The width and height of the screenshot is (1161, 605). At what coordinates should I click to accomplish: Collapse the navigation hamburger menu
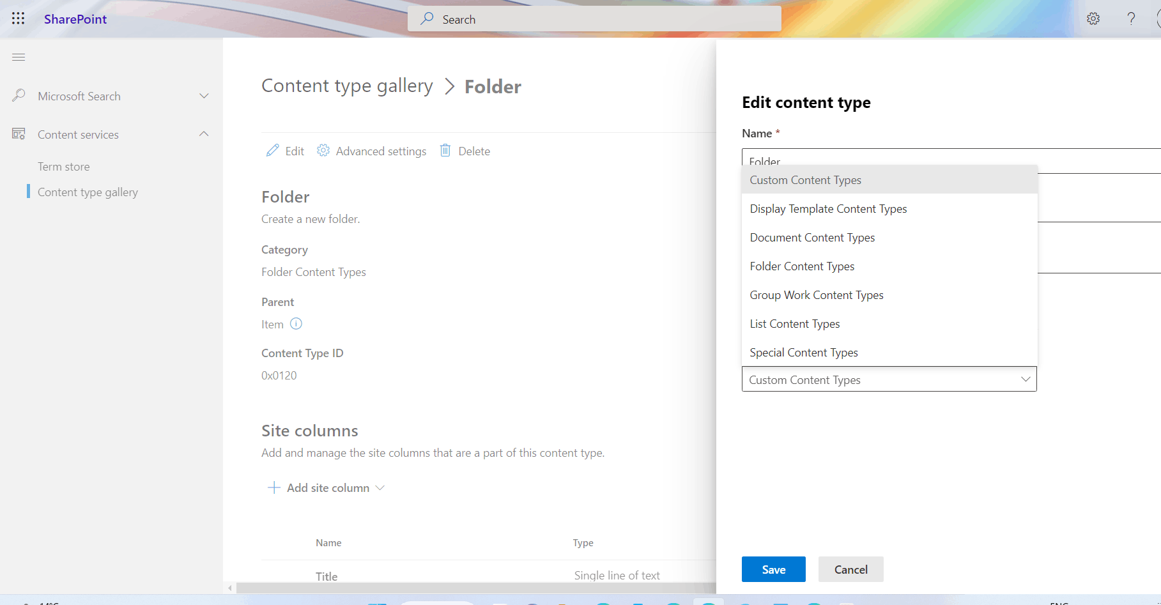[19, 57]
